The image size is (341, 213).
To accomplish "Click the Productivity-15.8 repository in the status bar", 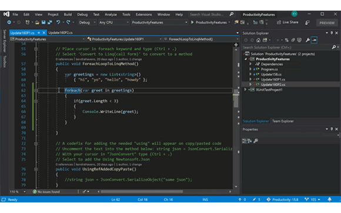I will click(x=282, y=200).
